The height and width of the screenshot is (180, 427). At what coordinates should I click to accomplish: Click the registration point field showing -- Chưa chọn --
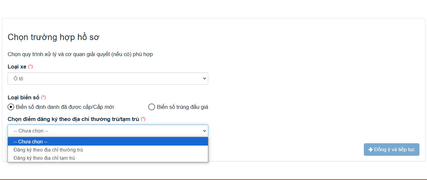(108, 131)
